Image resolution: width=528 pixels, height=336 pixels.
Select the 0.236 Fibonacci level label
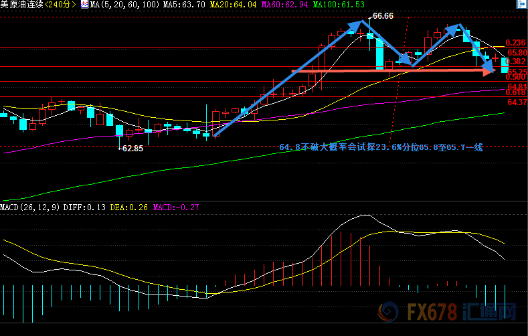(x=516, y=42)
